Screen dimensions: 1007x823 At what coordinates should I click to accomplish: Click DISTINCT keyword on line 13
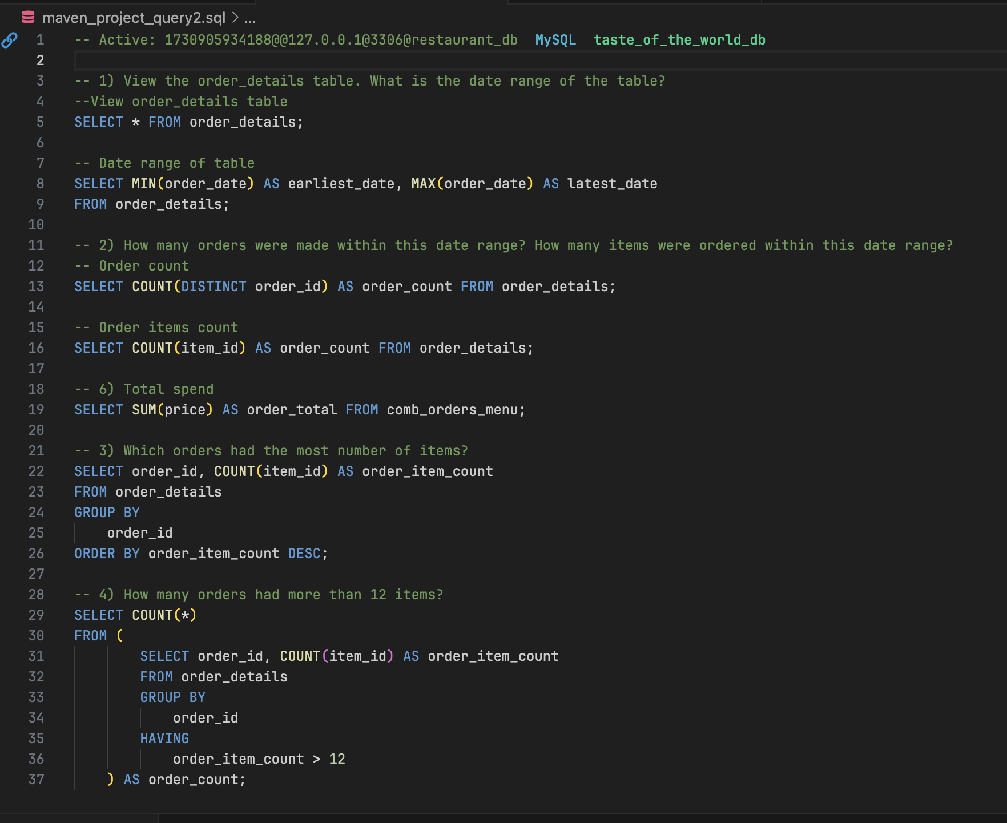(214, 287)
